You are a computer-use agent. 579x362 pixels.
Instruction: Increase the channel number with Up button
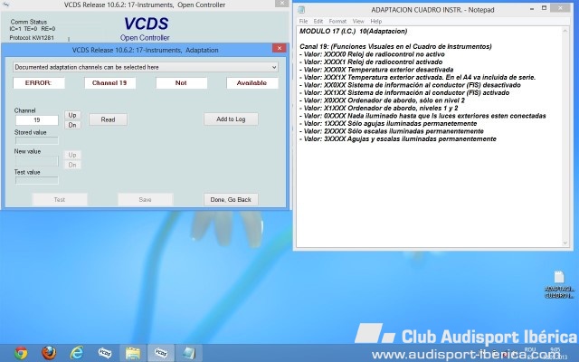click(x=72, y=115)
